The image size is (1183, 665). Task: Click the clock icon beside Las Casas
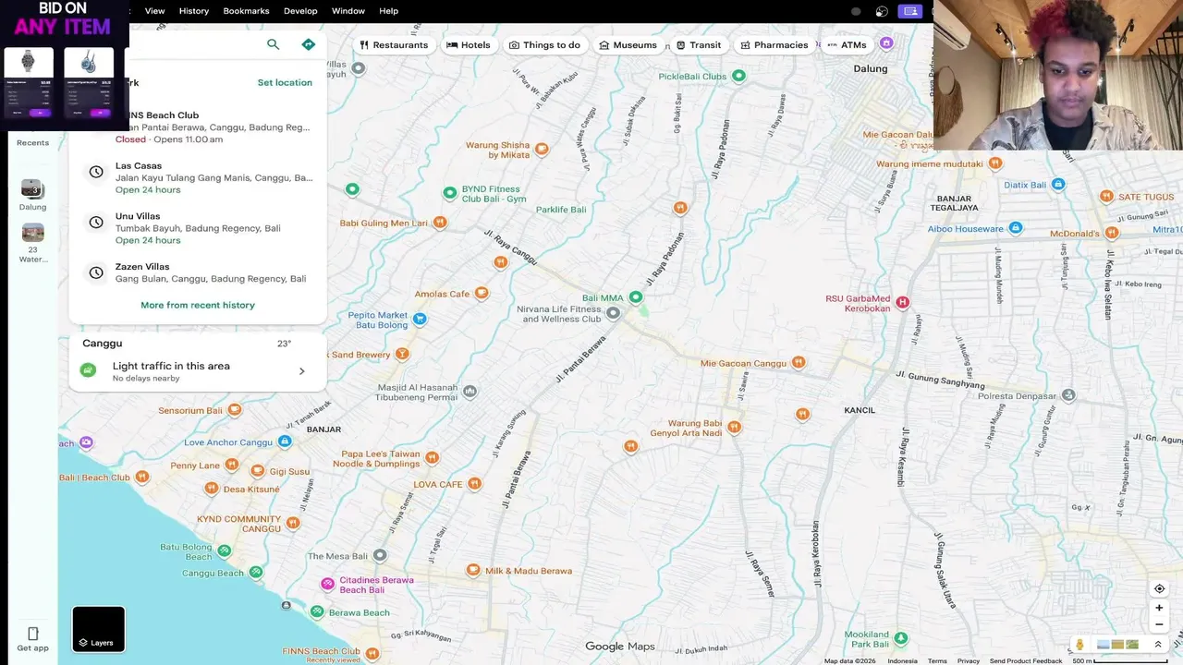(95, 172)
